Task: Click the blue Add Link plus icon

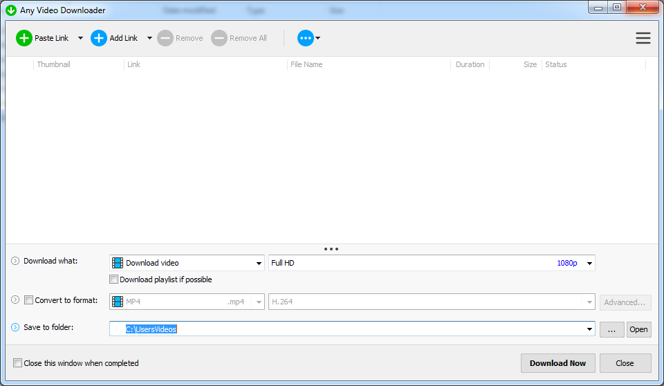Action: [x=99, y=38]
